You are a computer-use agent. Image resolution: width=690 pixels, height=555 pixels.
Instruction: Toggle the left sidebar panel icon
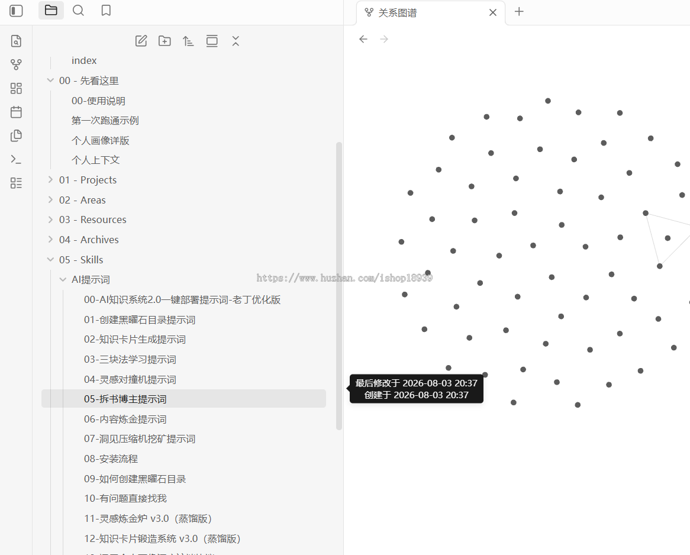[17, 11]
